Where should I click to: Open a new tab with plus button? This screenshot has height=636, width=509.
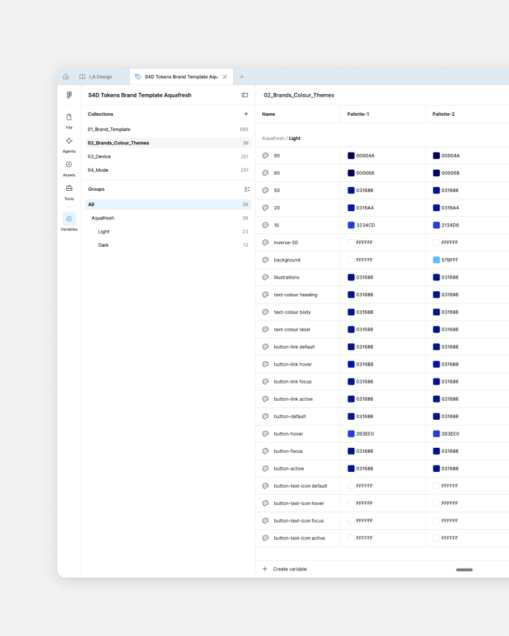coord(242,77)
